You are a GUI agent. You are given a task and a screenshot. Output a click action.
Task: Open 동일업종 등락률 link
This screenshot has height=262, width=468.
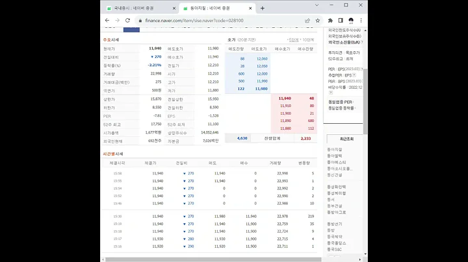[x=341, y=108]
